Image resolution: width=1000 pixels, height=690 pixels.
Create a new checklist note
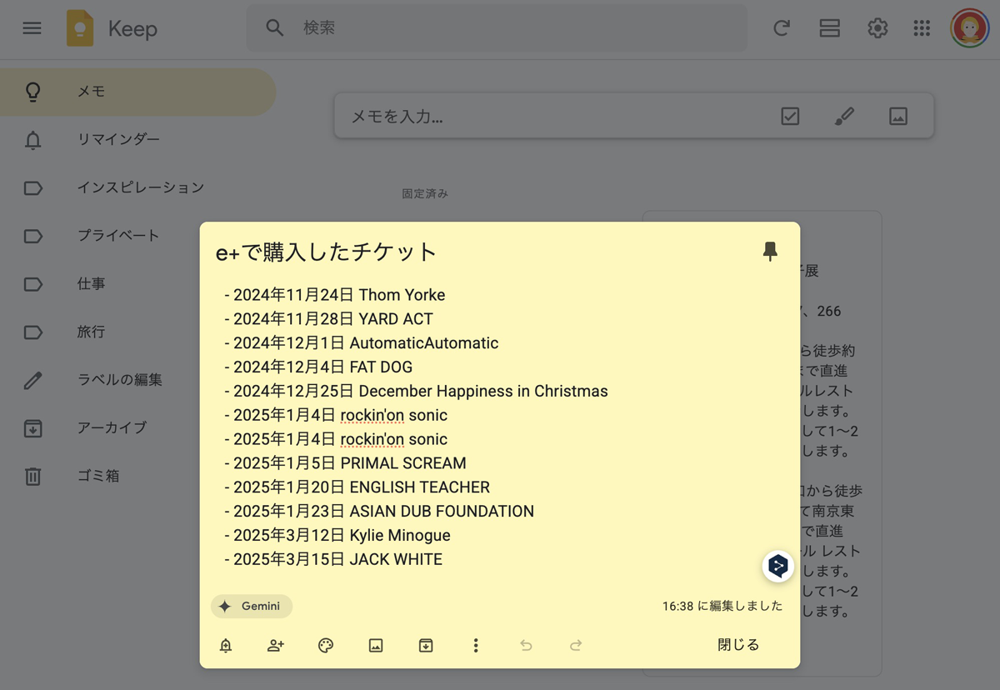click(790, 117)
